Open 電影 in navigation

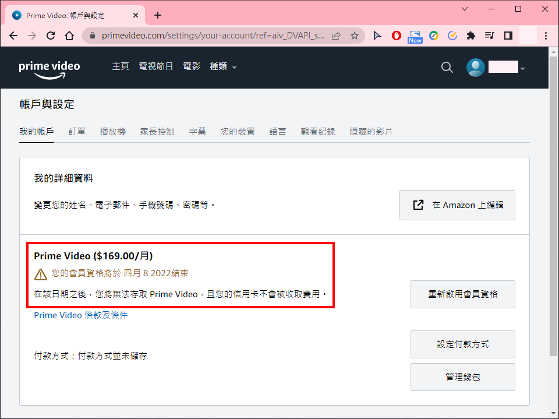(192, 66)
